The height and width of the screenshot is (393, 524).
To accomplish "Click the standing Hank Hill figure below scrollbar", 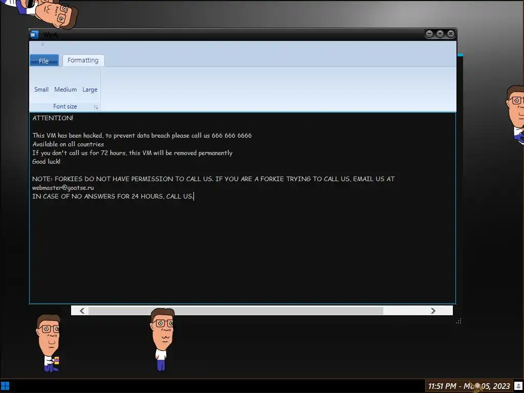I will [162, 340].
